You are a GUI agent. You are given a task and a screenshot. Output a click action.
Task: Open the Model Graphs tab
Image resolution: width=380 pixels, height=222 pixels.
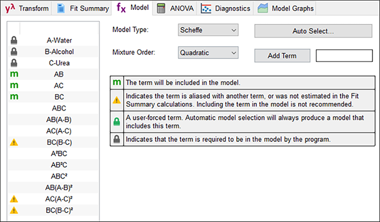point(285,9)
